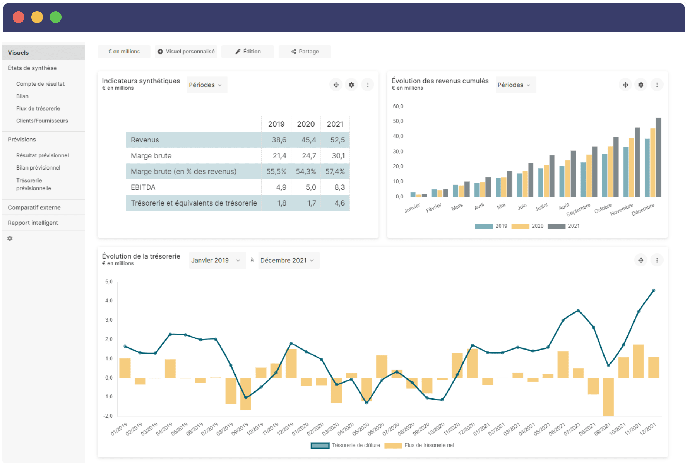This screenshot has width=688, height=466.
Task: Click the Édition button
Action: [x=248, y=52]
